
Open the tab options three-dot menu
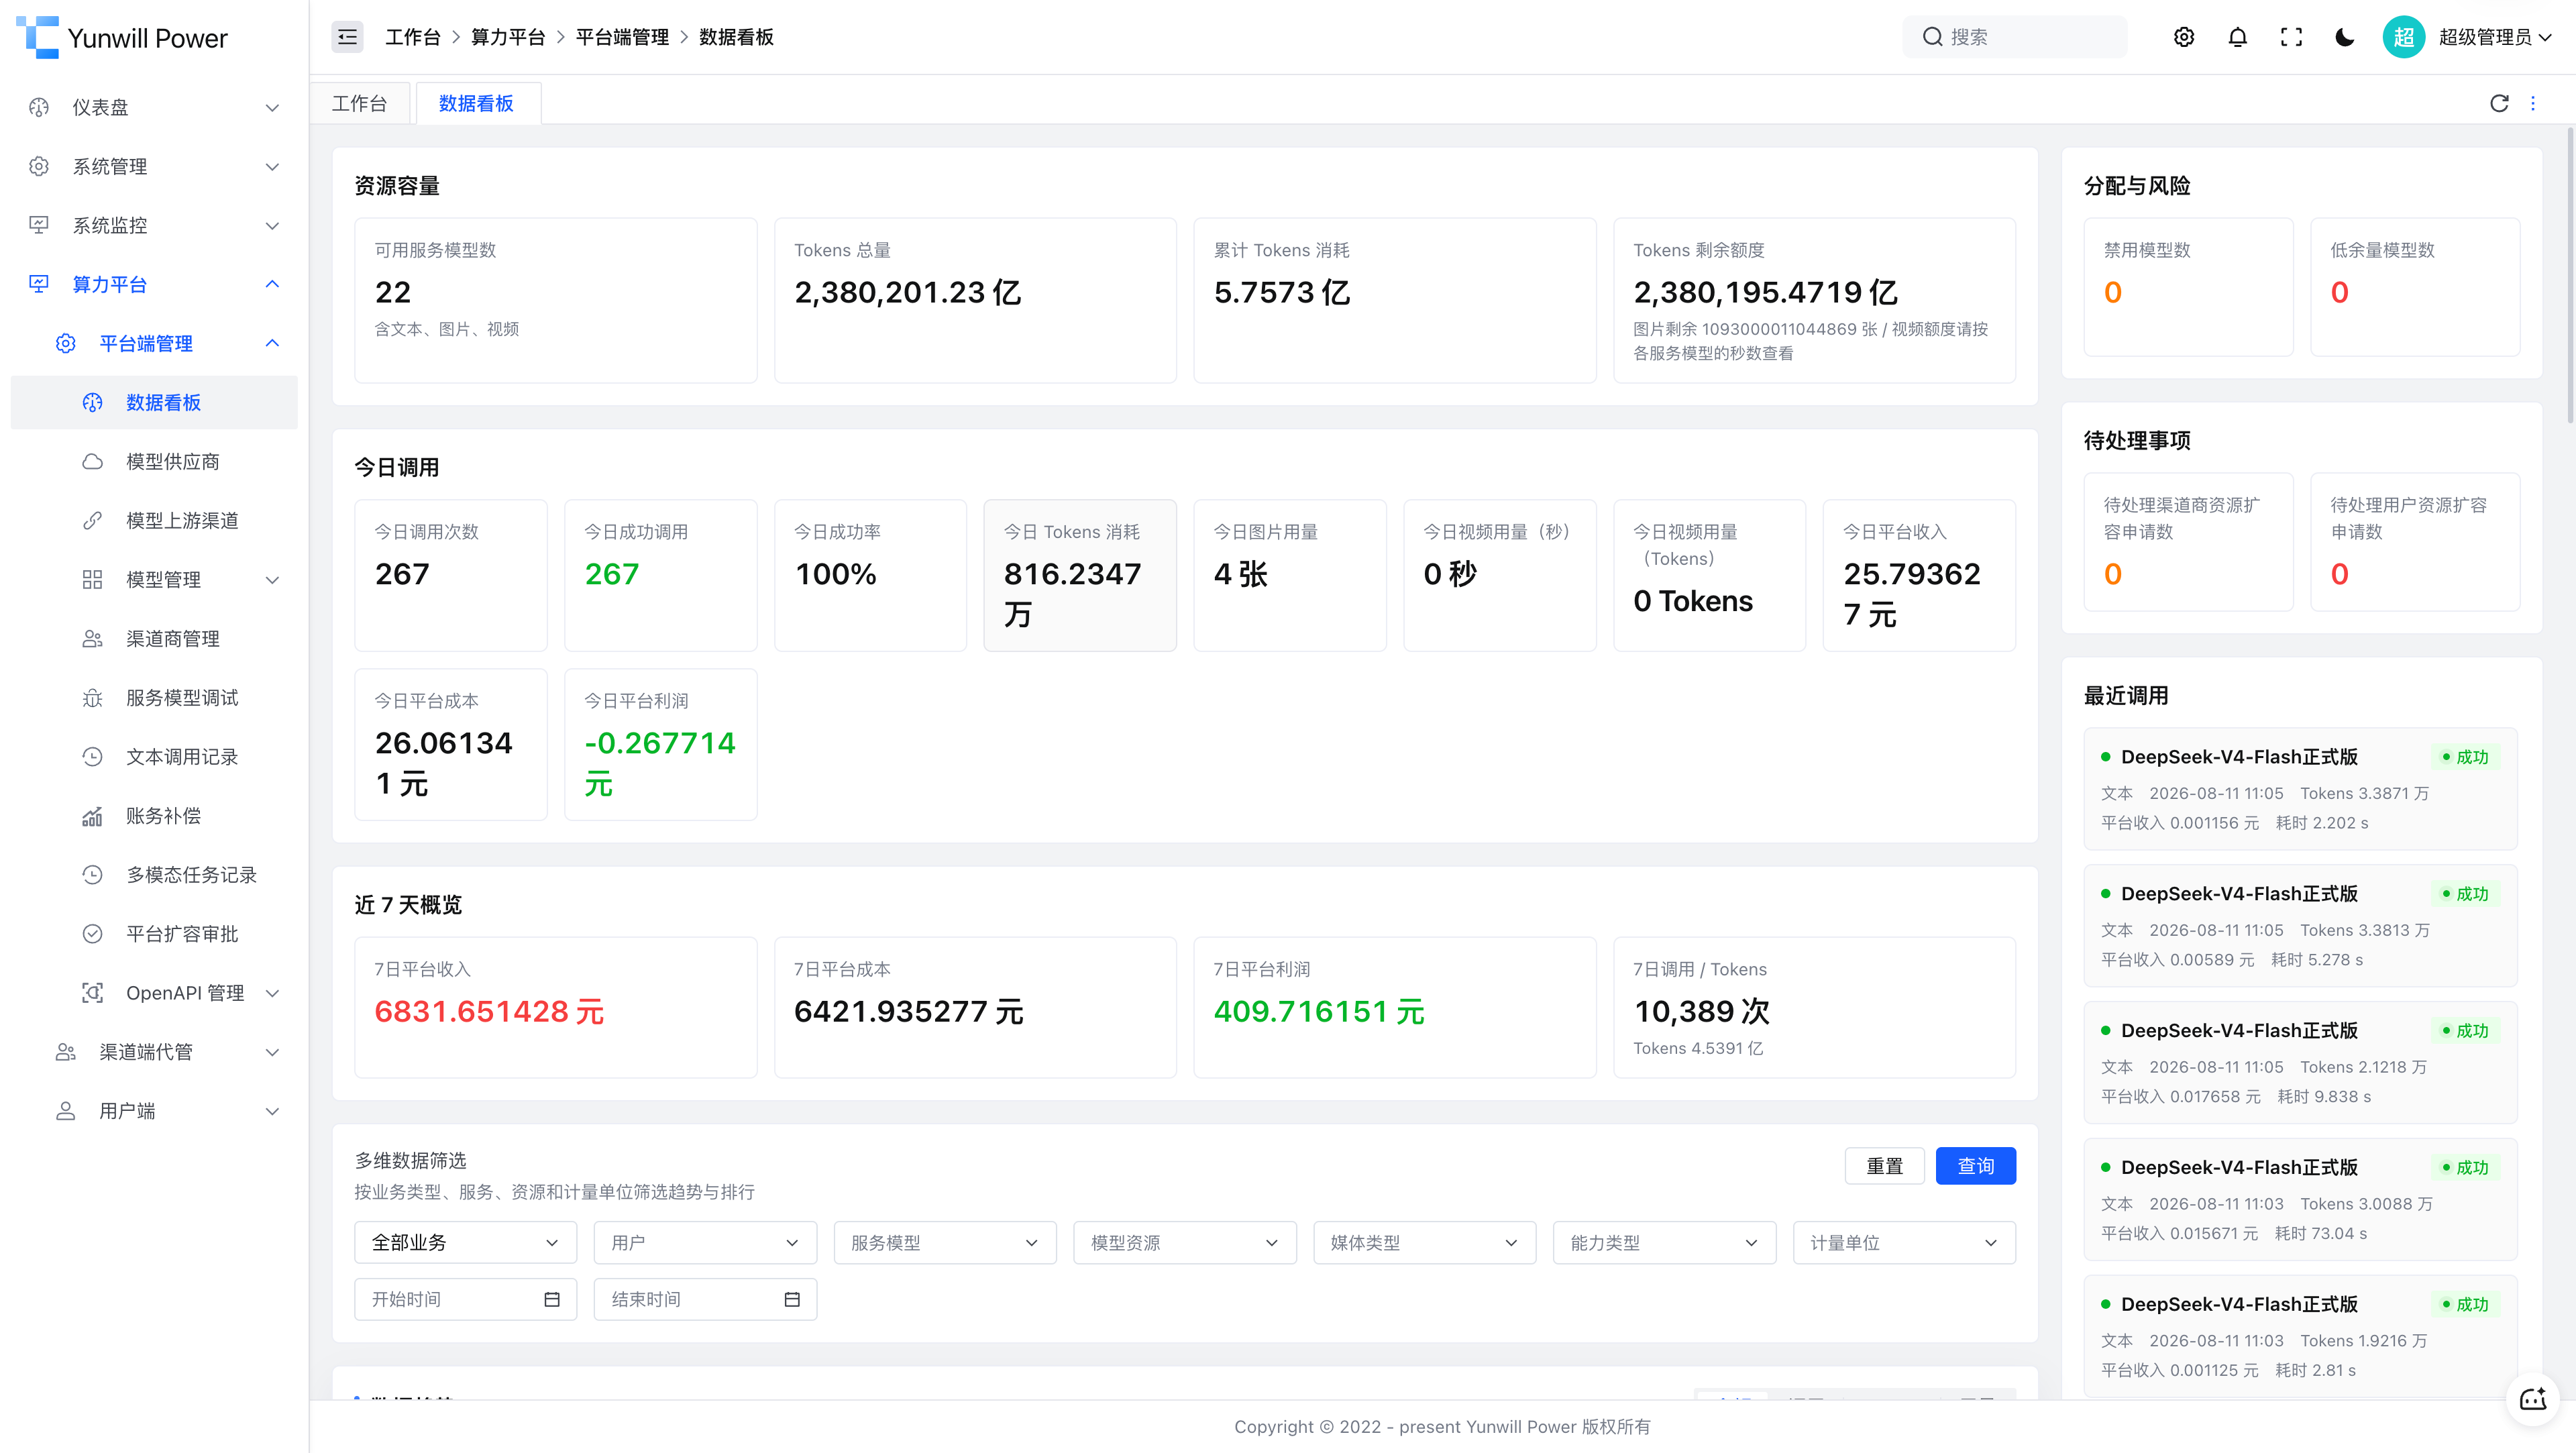point(2533,103)
